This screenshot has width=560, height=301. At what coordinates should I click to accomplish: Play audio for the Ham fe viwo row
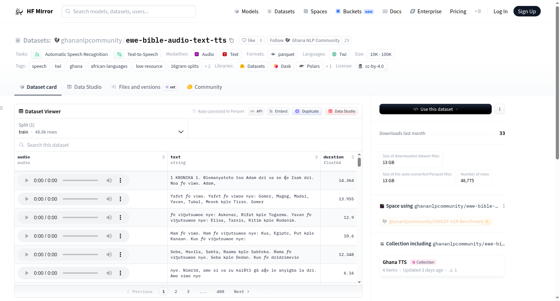(27, 236)
